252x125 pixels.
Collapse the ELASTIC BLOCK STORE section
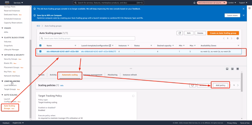[2, 38]
